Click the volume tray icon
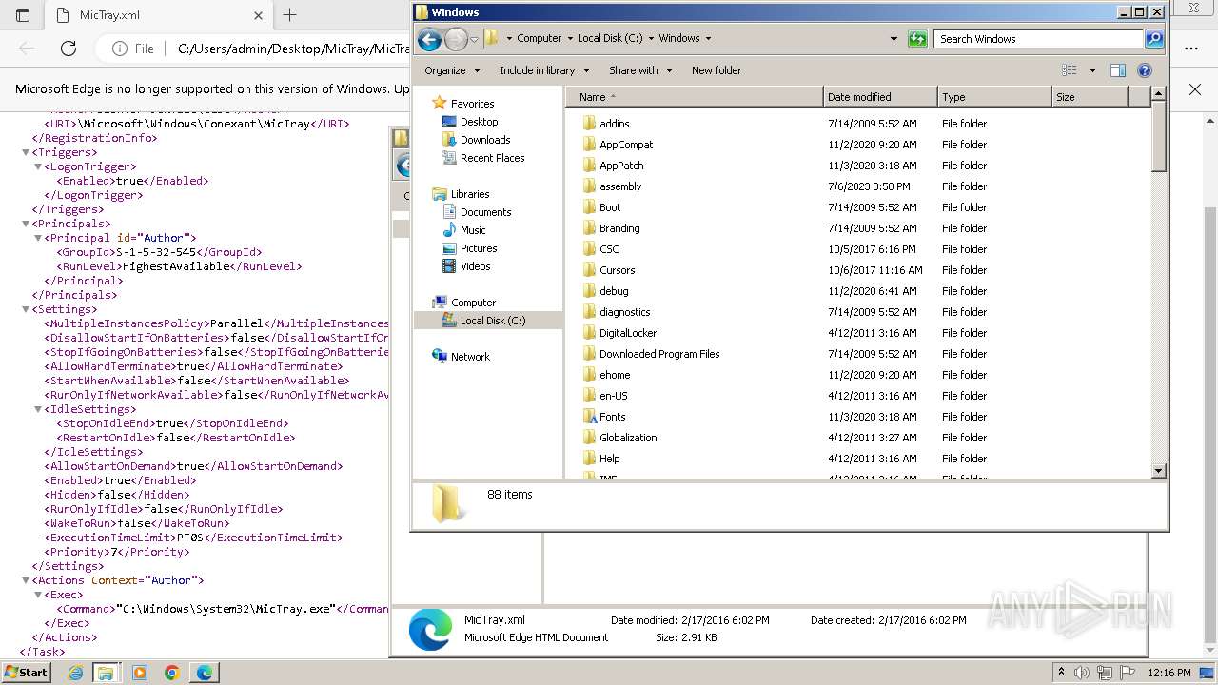The image size is (1218, 685). click(1083, 673)
